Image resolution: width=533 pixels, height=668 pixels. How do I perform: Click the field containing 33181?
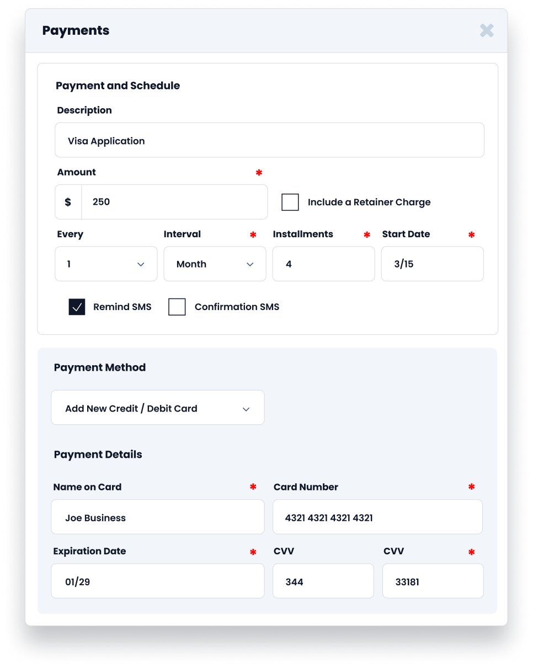click(x=433, y=581)
